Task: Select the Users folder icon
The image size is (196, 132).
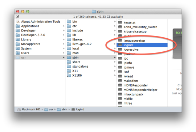Action: click(x=18, y=53)
